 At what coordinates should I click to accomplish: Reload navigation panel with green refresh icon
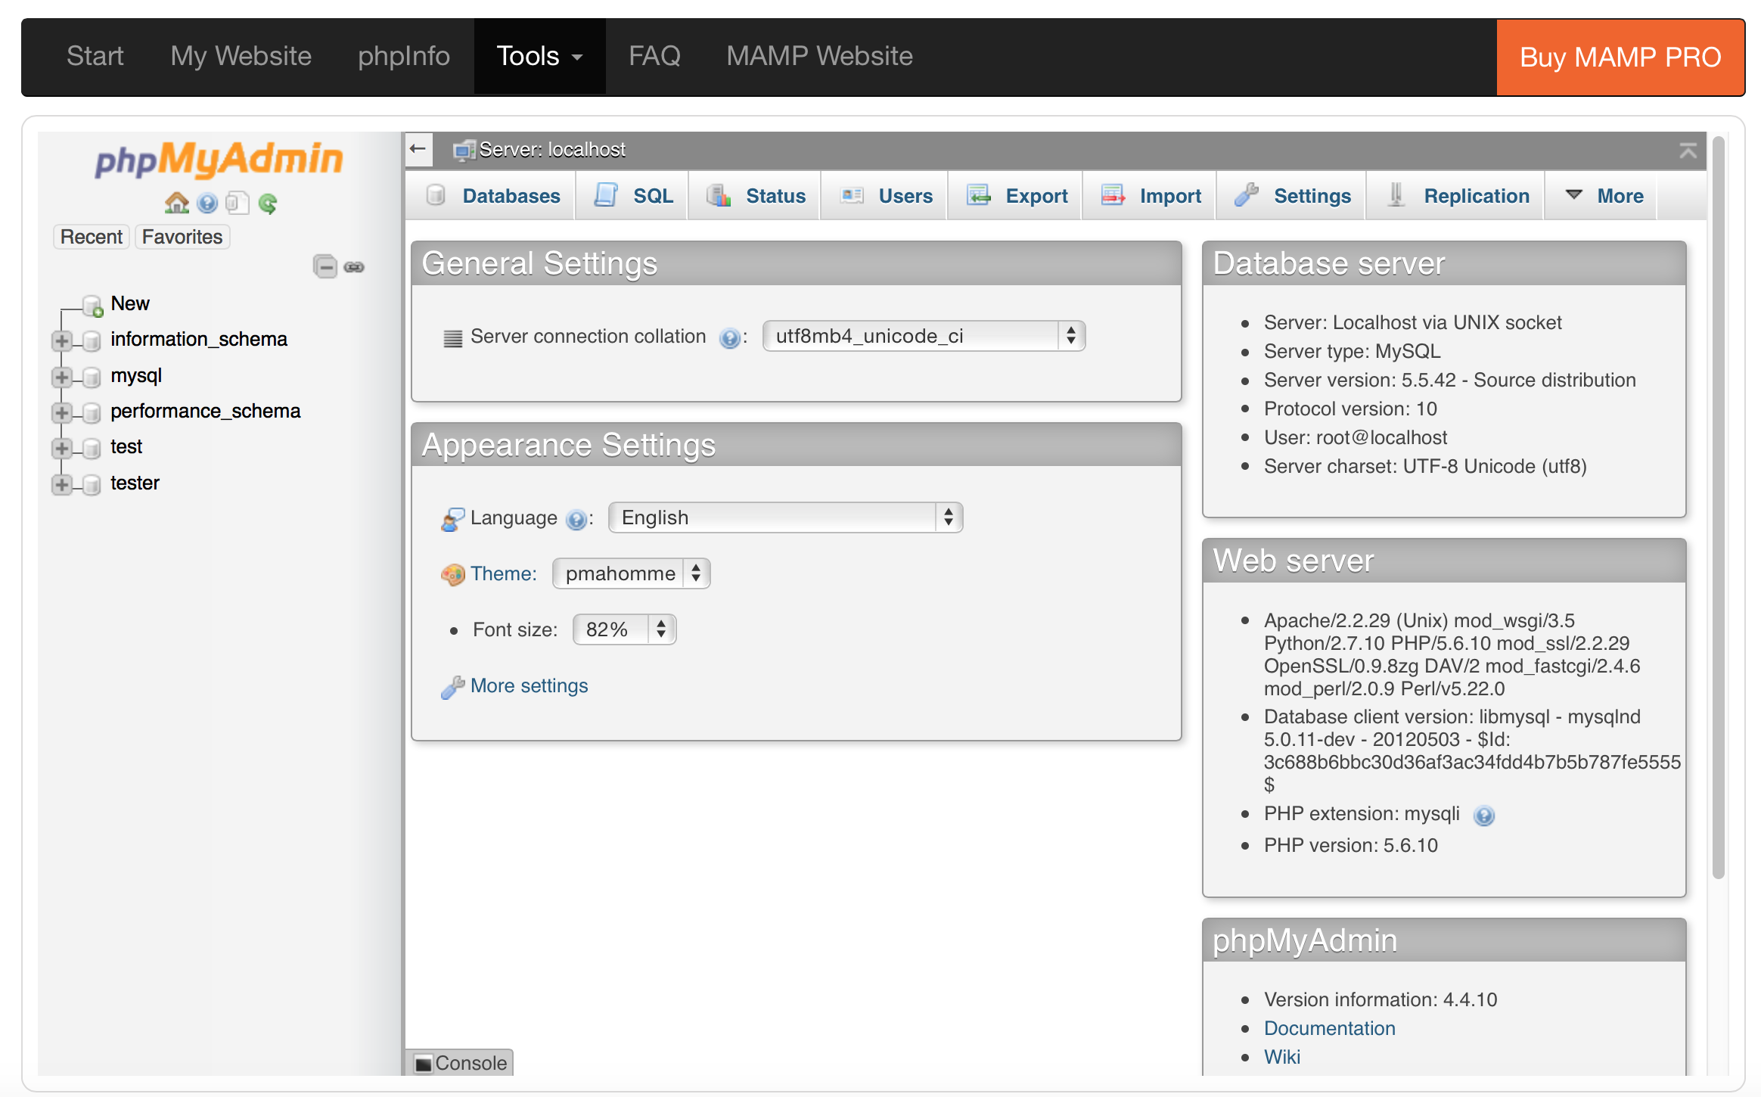(x=268, y=203)
